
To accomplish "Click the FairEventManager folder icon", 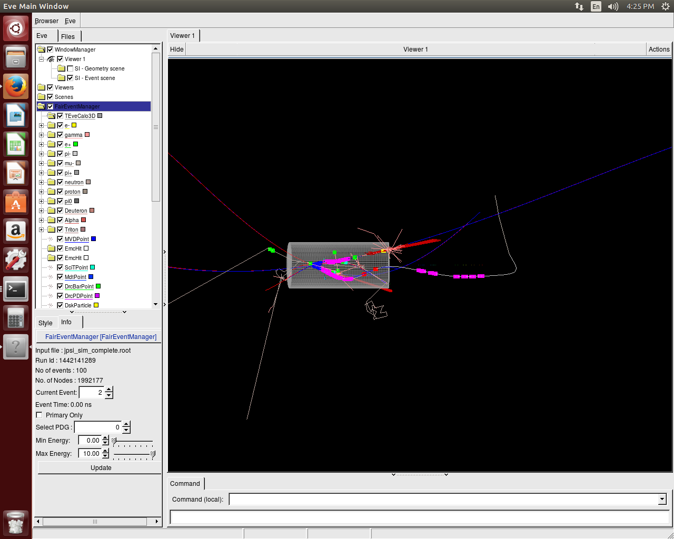I will coord(41,106).
